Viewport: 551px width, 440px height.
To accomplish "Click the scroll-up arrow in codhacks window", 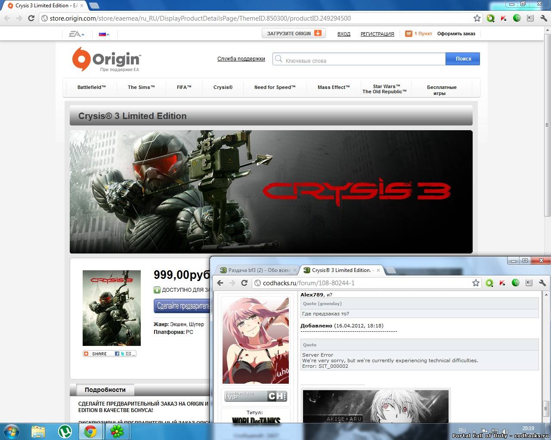I will tap(546, 295).
